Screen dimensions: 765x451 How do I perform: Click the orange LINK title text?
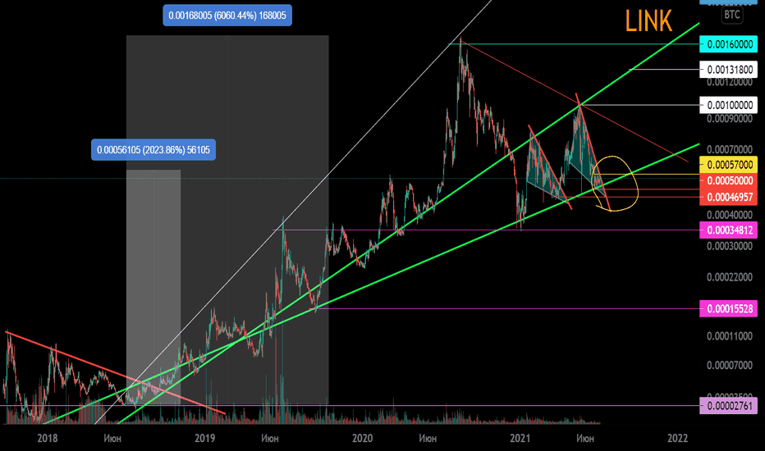coord(648,21)
